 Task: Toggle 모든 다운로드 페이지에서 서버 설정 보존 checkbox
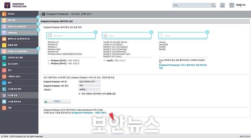click(x=79, y=94)
